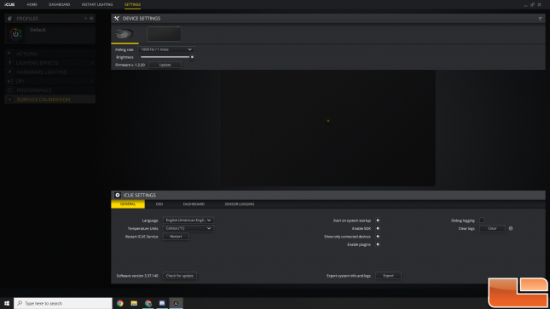
Task: Switch to Dashboard tab in iCUE Settings
Action: [x=194, y=204]
